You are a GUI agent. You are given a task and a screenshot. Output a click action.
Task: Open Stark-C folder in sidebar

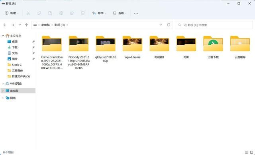(x=15, y=65)
